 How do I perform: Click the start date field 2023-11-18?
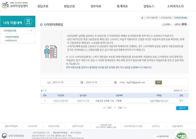coord(66,82)
